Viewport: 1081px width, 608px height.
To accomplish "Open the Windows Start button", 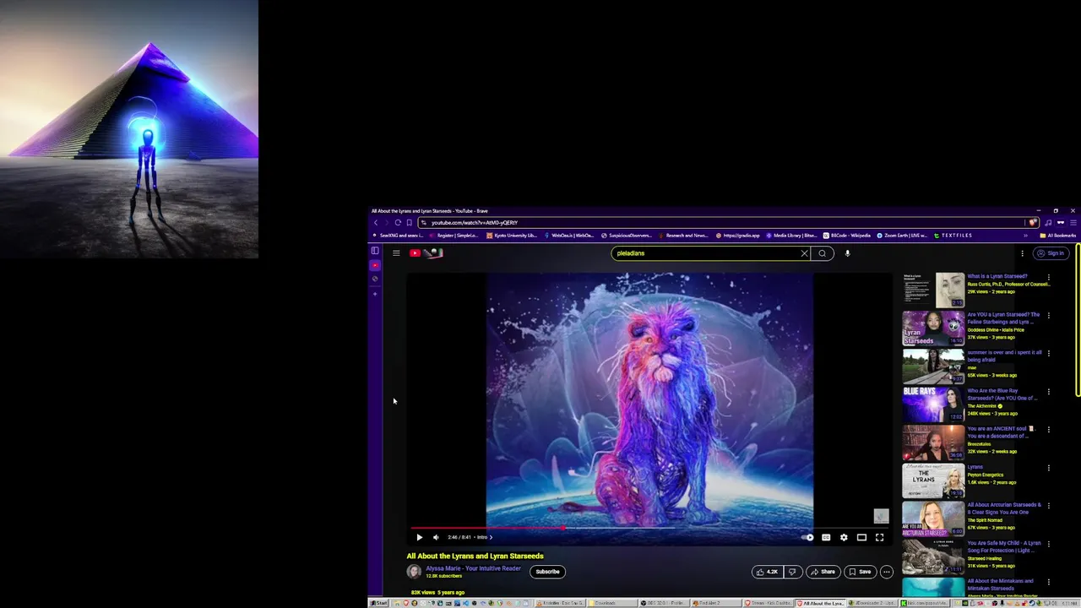I will point(378,603).
